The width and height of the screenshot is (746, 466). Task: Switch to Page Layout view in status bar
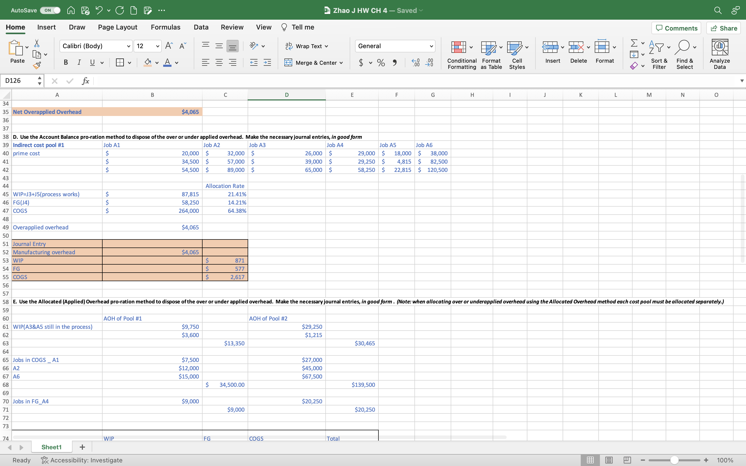pyautogui.click(x=608, y=460)
